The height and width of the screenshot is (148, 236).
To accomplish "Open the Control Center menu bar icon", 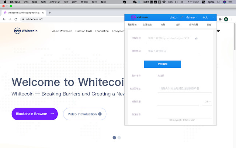I will pos(230,2).
